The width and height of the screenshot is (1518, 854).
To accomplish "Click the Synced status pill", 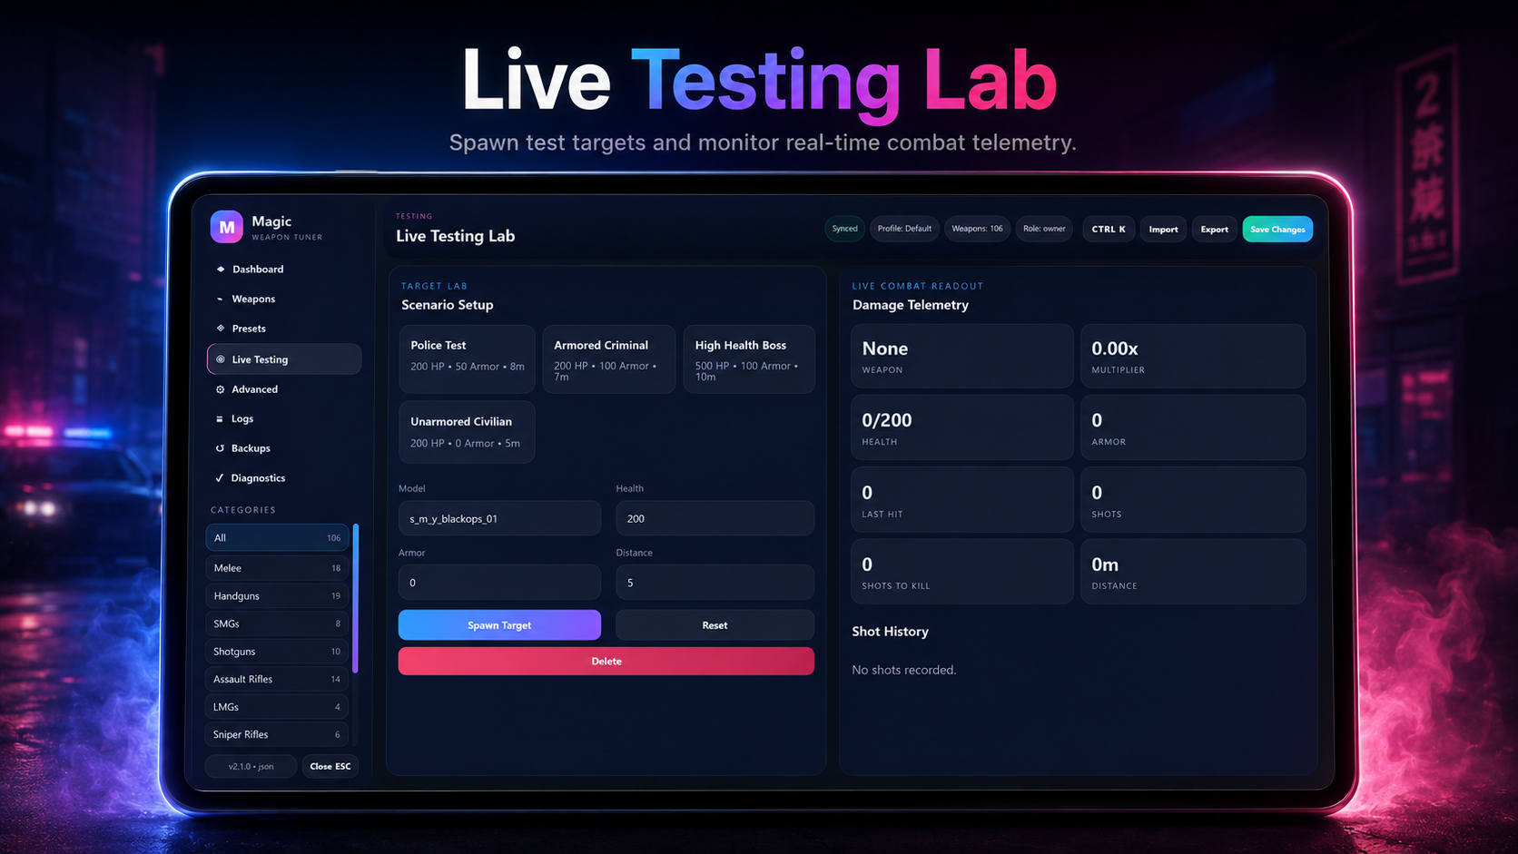I will [844, 229].
